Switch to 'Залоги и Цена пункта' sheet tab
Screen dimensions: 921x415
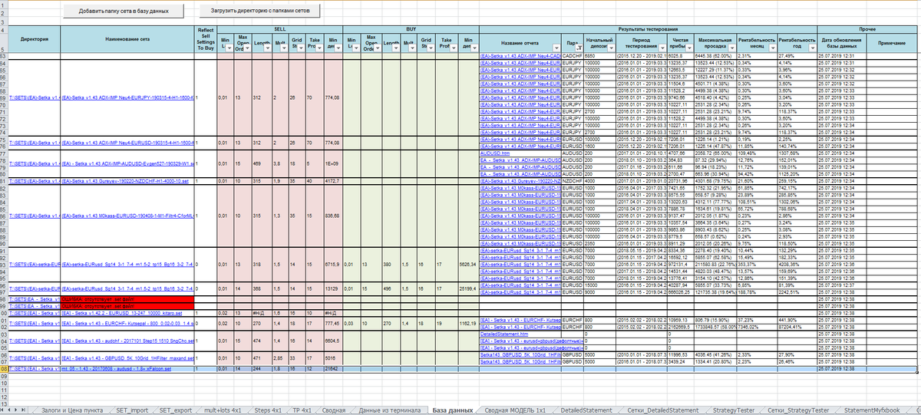[73, 410]
